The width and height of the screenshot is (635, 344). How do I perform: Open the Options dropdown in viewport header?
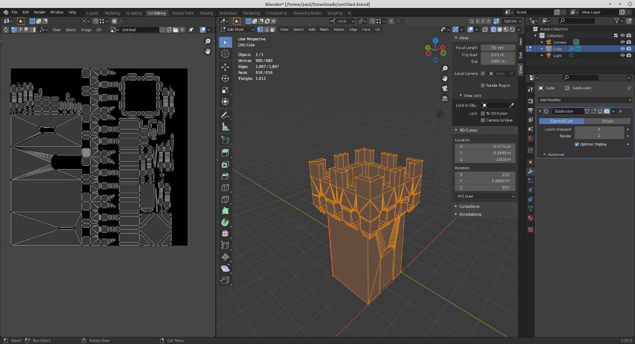[512, 21]
